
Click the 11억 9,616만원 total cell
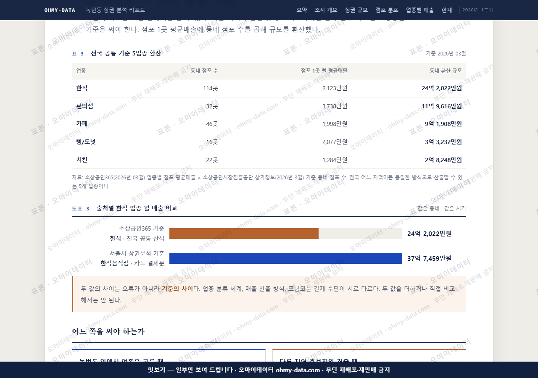[x=442, y=106]
